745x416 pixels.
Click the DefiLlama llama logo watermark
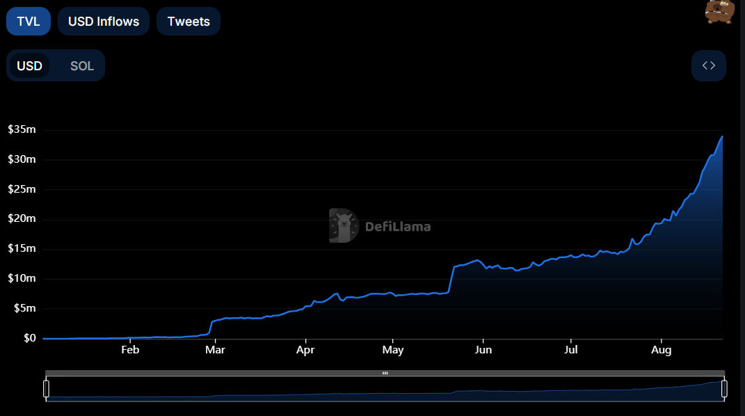point(344,226)
